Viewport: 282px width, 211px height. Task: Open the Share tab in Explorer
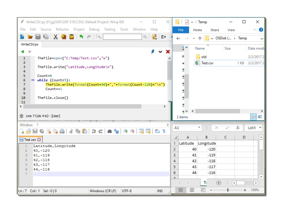point(215,30)
